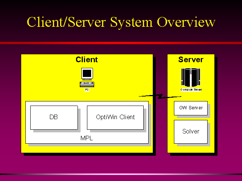Click yellow Server panel area below Solver
Viewport: 242px width, 181px height.
191,148
